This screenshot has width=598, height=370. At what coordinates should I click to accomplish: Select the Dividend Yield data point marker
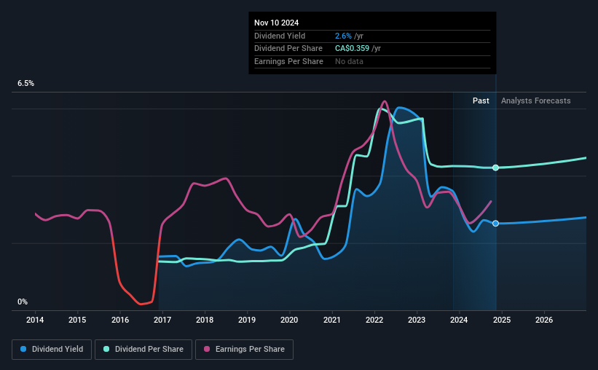pyautogui.click(x=495, y=224)
